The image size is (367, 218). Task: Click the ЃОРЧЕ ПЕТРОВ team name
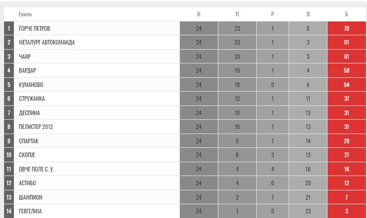(34, 29)
